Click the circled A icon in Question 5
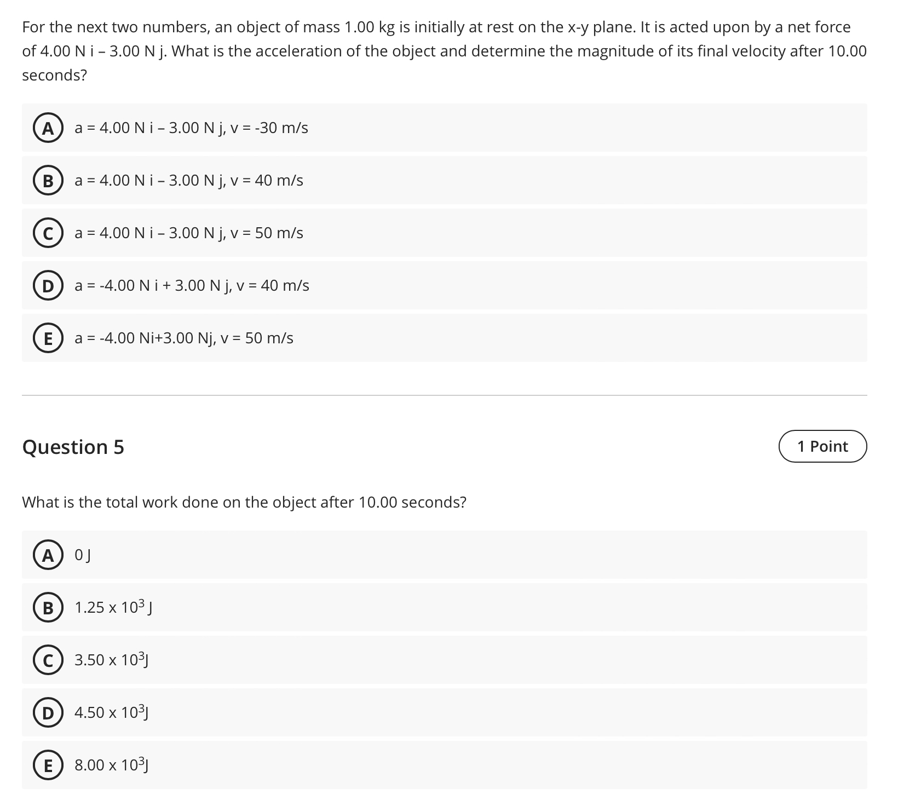 click(x=48, y=555)
